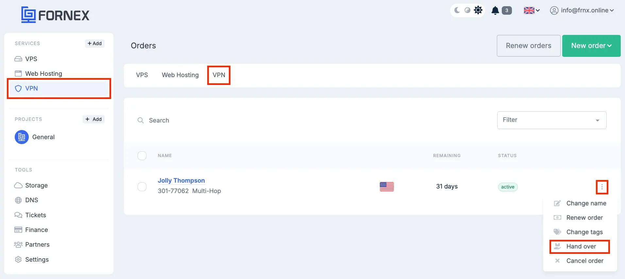Open the Jolly Thompson order link
Image resolution: width=625 pixels, height=279 pixels.
coord(181,180)
